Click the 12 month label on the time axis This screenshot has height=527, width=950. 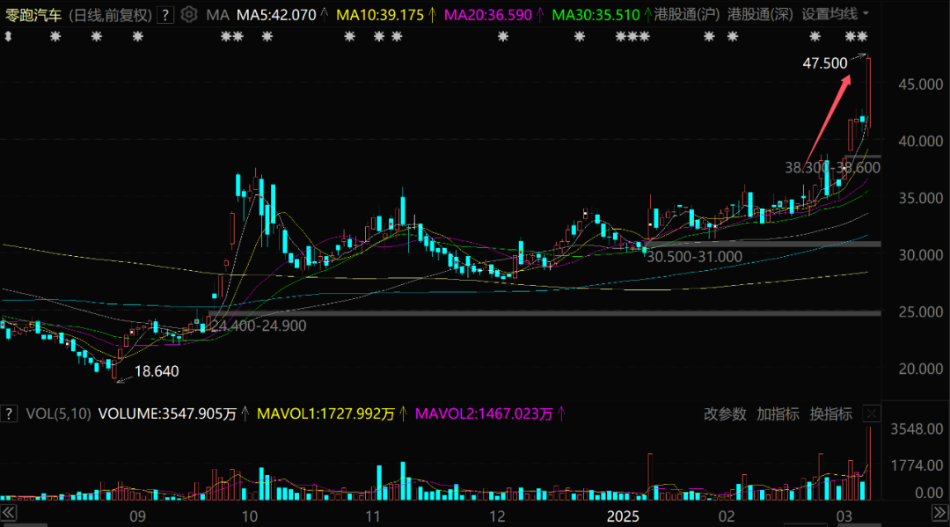coord(497,516)
